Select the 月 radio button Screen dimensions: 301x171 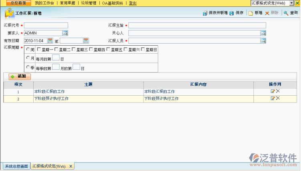click(28, 58)
